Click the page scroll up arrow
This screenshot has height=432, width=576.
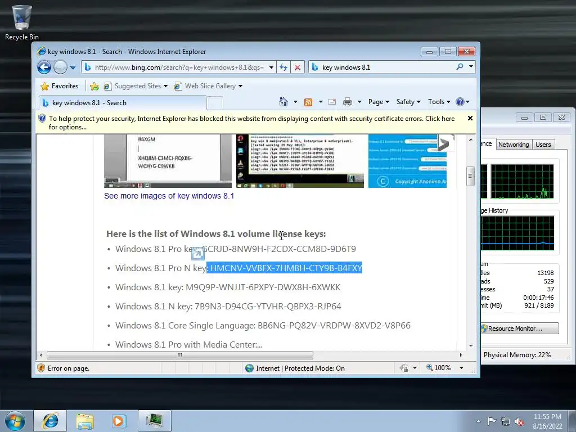pyautogui.click(x=471, y=139)
